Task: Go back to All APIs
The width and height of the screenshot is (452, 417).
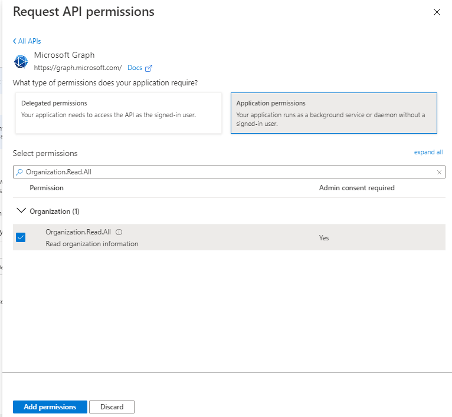Action: point(27,41)
